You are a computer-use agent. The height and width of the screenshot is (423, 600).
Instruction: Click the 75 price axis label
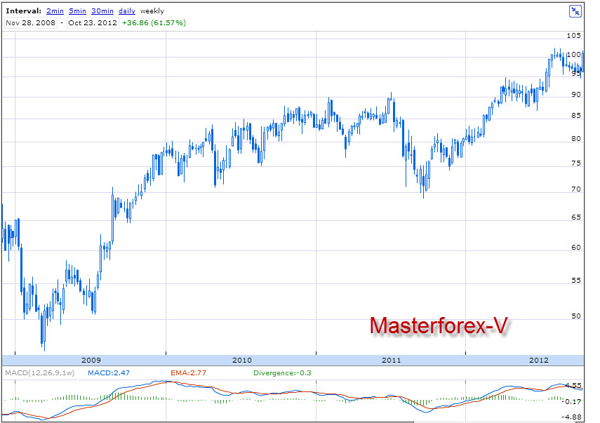(x=576, y=163)
